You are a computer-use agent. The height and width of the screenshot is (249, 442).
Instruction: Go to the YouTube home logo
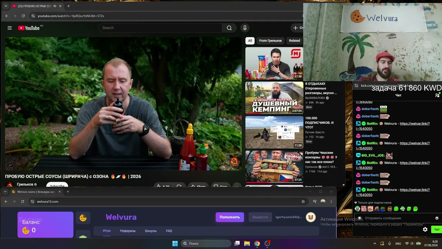pos(29,28)
